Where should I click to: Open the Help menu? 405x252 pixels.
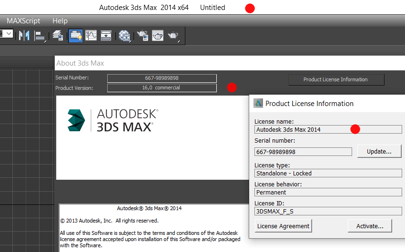click(x=60, y=21)
